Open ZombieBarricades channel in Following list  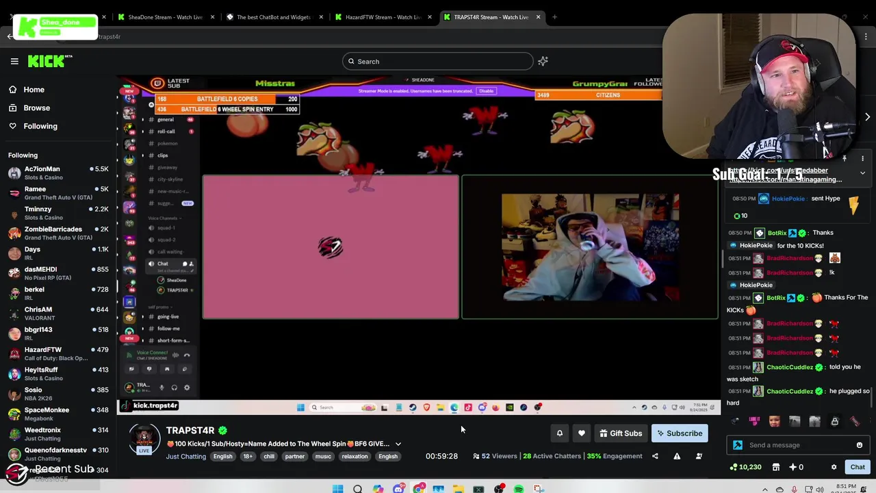click(57, 233)
